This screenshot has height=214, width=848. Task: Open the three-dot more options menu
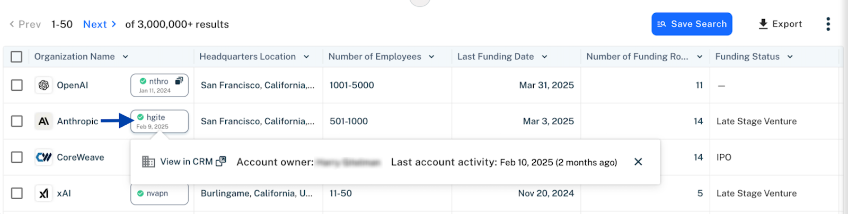[x=828, y=24]
